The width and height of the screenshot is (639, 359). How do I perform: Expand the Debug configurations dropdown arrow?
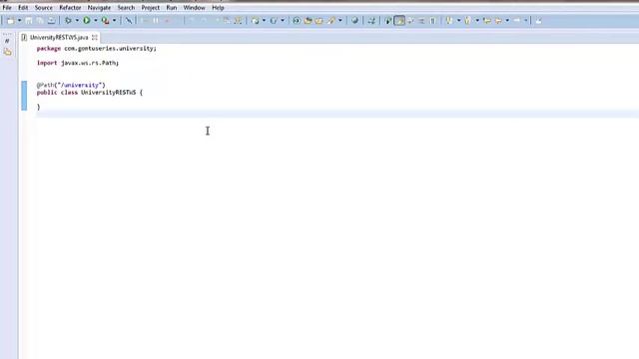[77, 20]
